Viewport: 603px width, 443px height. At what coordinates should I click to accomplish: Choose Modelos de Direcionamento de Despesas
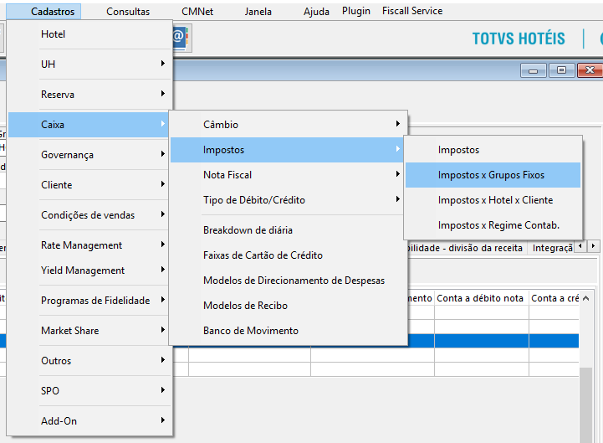click(x=289, y=281)
